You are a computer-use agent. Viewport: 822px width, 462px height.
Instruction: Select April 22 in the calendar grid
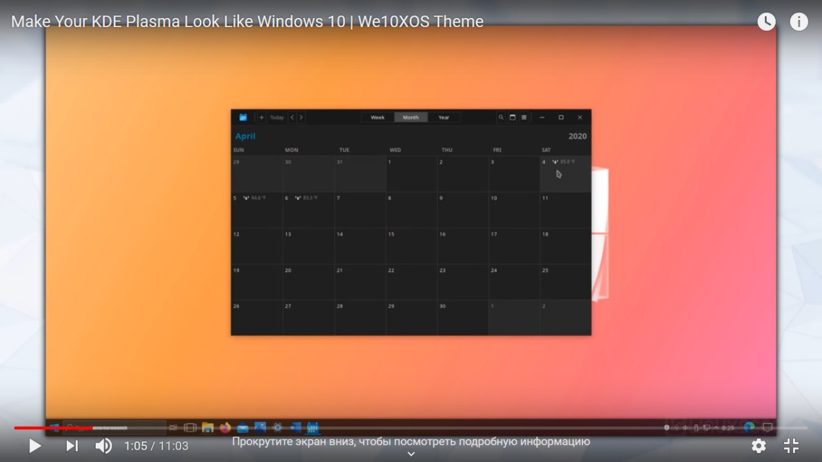412,281
